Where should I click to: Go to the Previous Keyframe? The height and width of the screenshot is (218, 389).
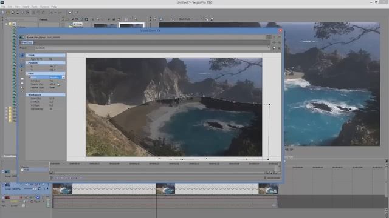[x=61, y=178]
